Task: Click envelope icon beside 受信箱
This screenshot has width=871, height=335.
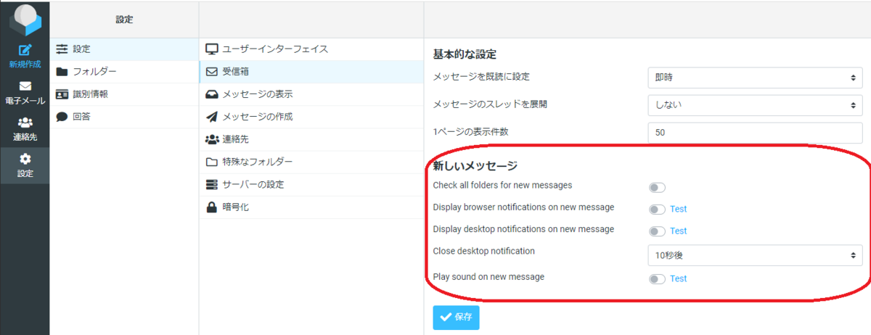Action: click(x=212, y=72)
